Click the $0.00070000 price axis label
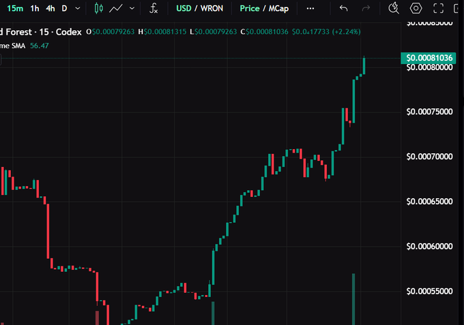Image resolution: width=464 pixels, height=325 pixels. tap(429, 157)
